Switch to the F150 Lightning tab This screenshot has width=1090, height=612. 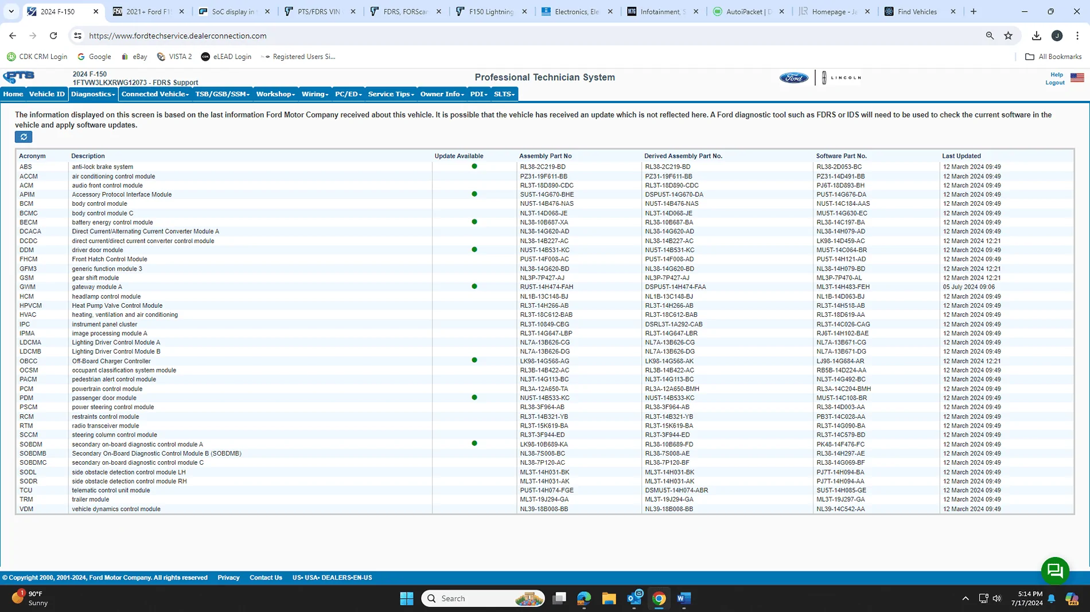tap(491, 11)
